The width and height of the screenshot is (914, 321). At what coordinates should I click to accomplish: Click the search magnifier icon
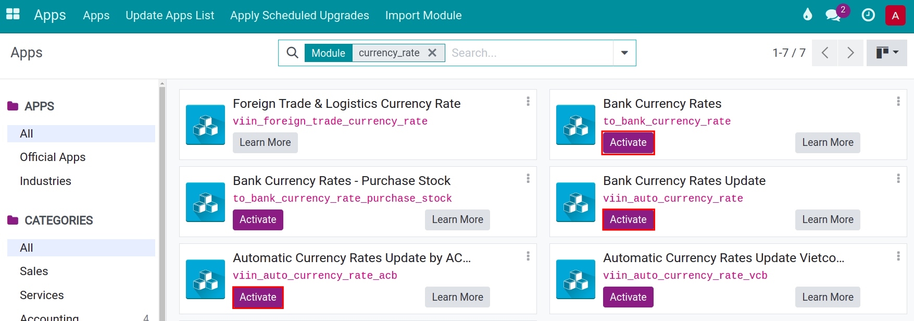[x=292, y=53]
